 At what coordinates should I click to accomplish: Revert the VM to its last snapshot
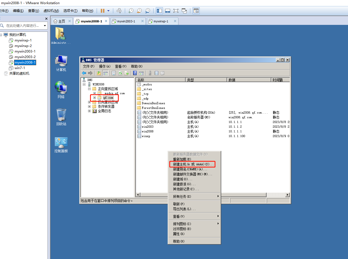[x=139, y=11]
